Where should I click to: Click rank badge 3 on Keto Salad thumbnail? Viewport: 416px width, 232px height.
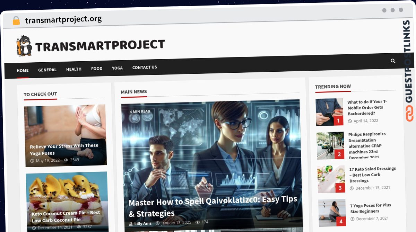[340, 188]
